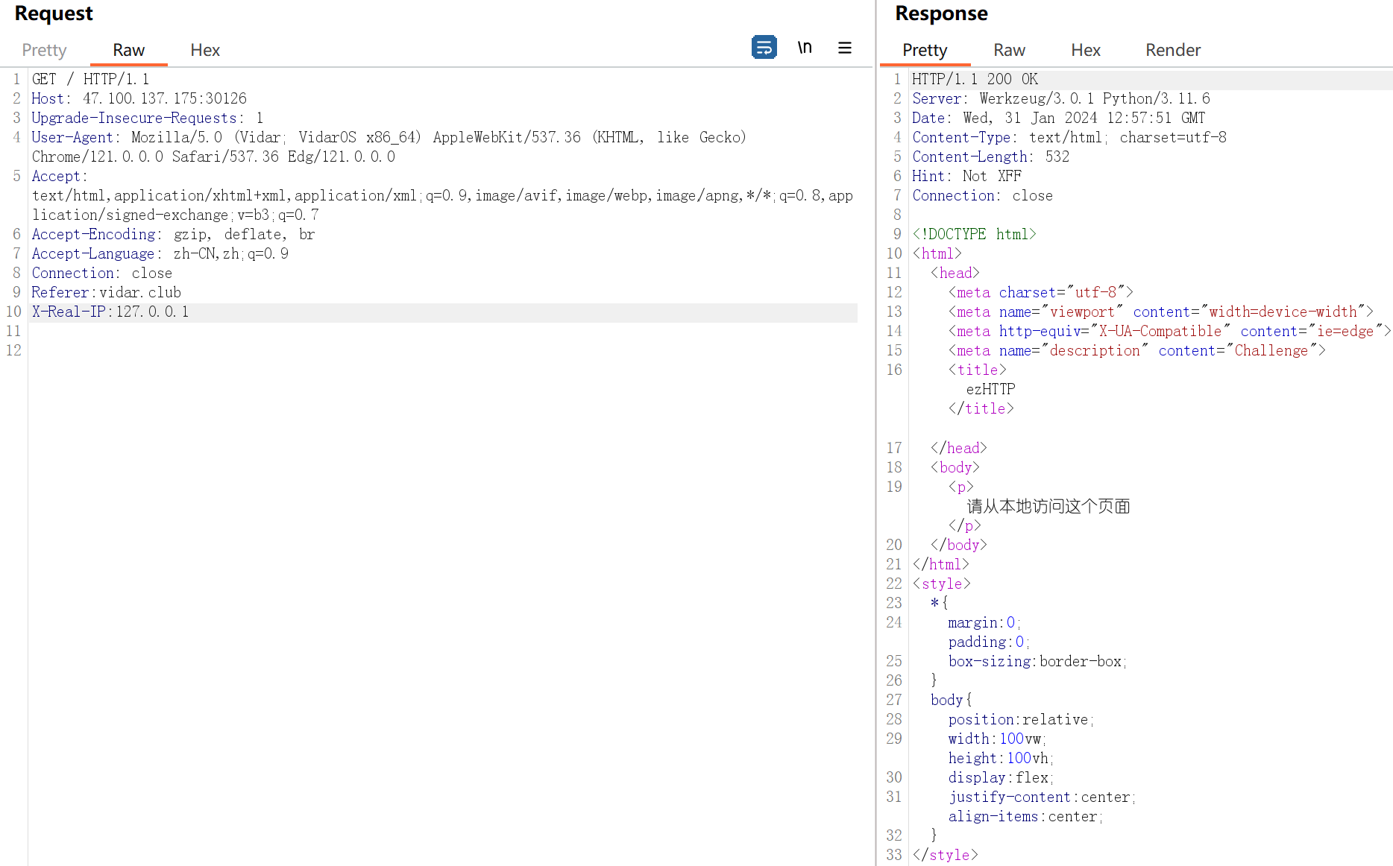1393x866 pixels.
Task: Select the Response Pretty tab
Action: click(924, 50)
